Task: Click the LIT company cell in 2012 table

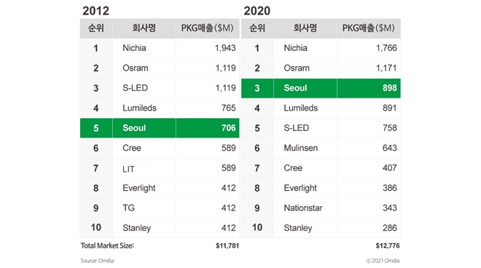Action: click(x=144, y=168)
